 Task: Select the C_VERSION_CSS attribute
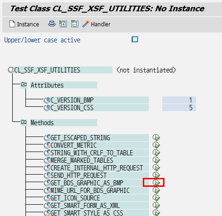coord(72,108)
